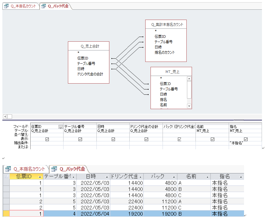
Task: Select the highlighted last row's record selector
Action: [6, 214]
